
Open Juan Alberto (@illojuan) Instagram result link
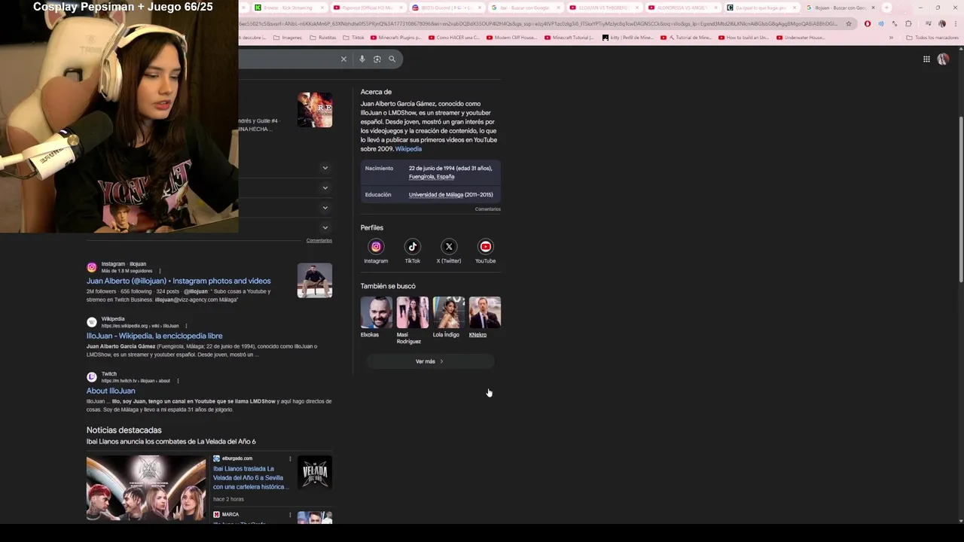(178, 281)
